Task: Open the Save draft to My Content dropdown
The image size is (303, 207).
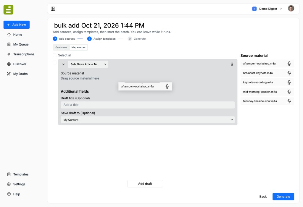Action: click(x=148, y=120)
